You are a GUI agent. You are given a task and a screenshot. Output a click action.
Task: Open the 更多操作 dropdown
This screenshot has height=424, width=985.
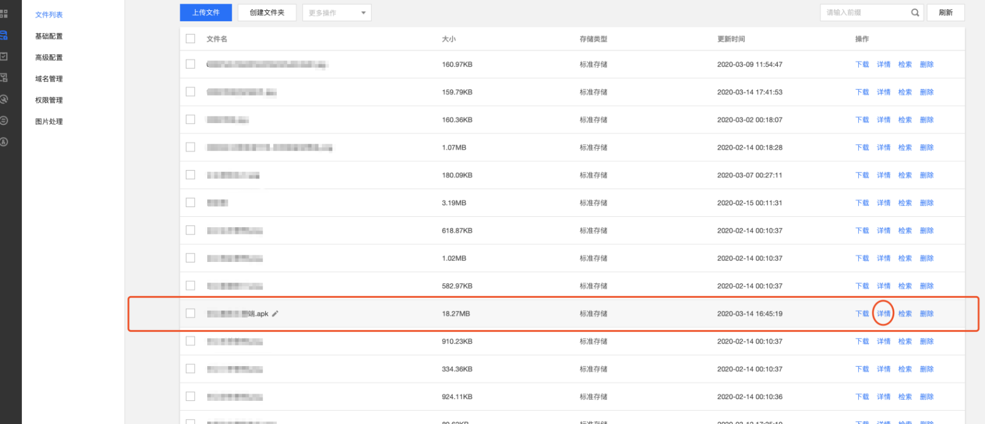[336, 13]
